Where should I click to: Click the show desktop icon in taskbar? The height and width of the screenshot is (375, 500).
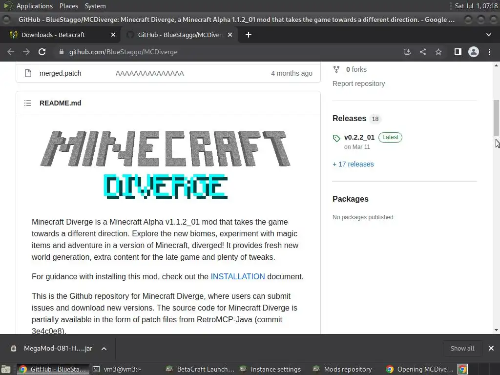(6, 369)
